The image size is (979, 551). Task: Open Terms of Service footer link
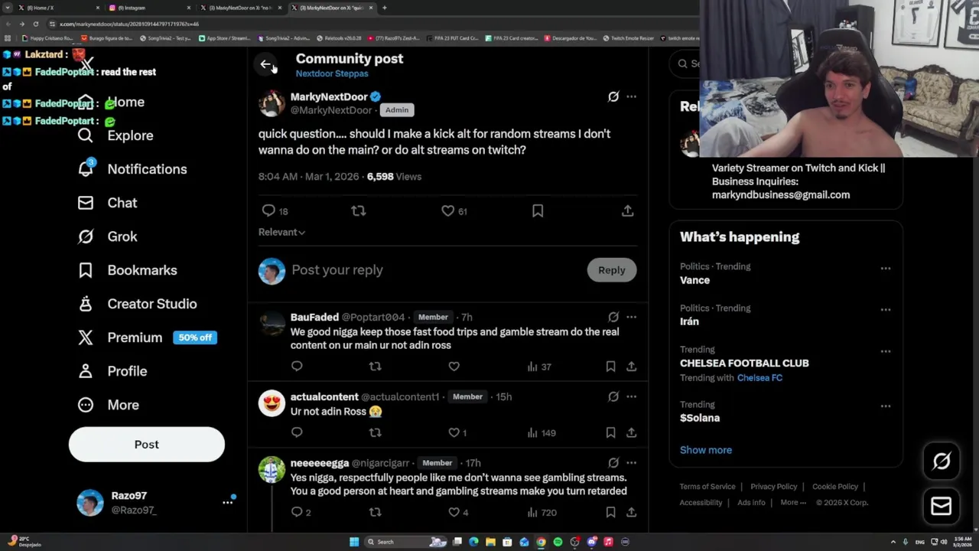click(707, 487)
